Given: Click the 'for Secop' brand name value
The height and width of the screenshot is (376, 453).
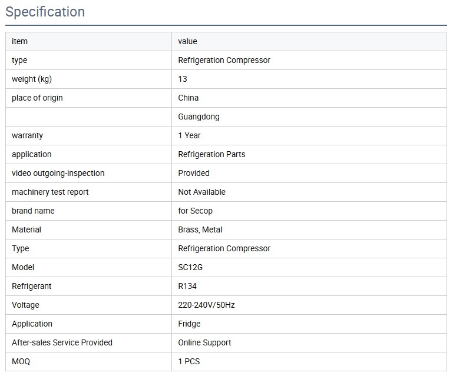Looking at the screenshot, I should point(195,211).
